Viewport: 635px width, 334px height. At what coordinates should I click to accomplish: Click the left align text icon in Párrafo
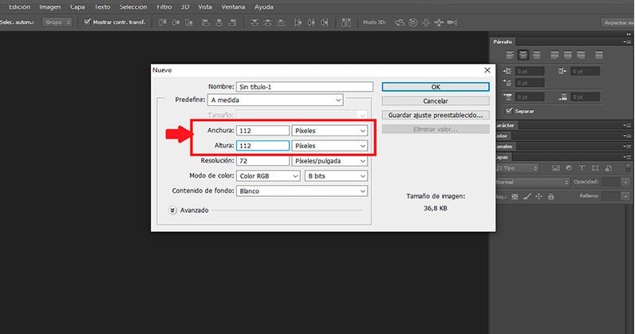510,55
